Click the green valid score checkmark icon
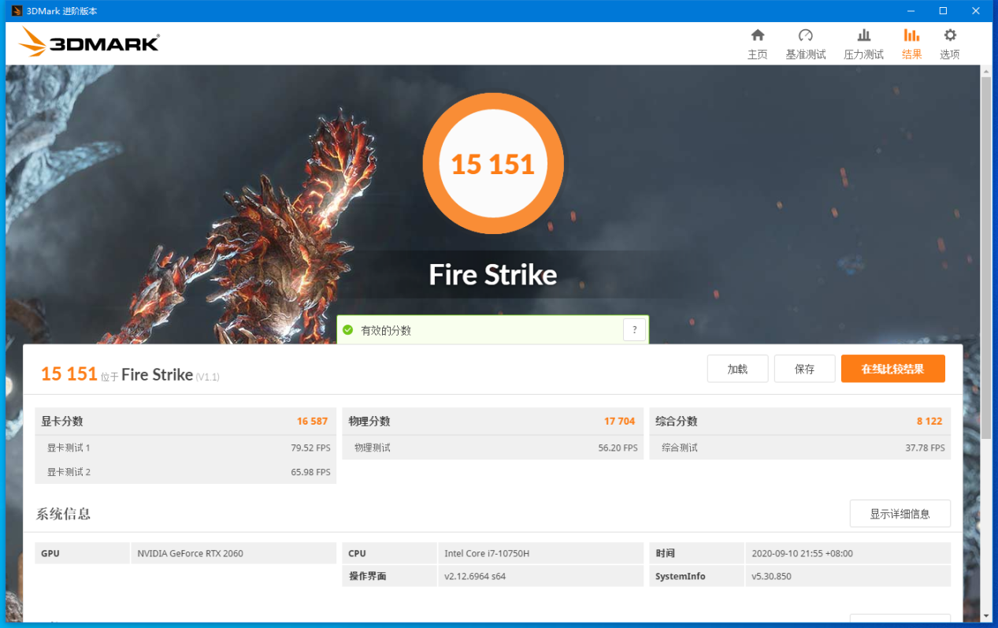The width and height of the screenshot is (998, 628). 348,330
